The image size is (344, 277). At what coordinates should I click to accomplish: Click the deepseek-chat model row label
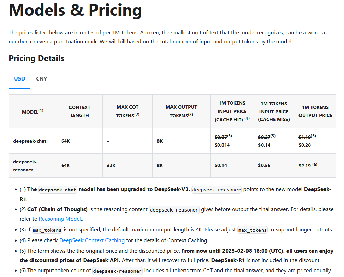coord(30,141)
